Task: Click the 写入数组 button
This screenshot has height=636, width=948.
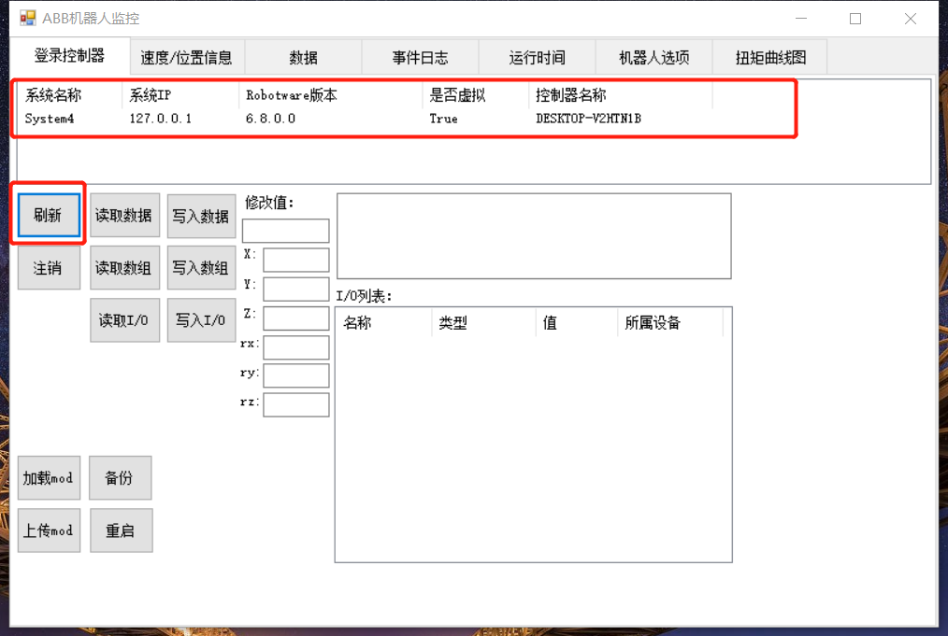Action: (201, 267)
